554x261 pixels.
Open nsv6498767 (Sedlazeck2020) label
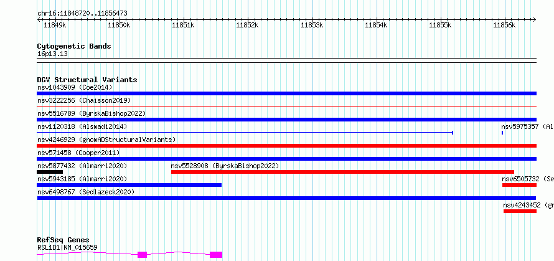86,192
